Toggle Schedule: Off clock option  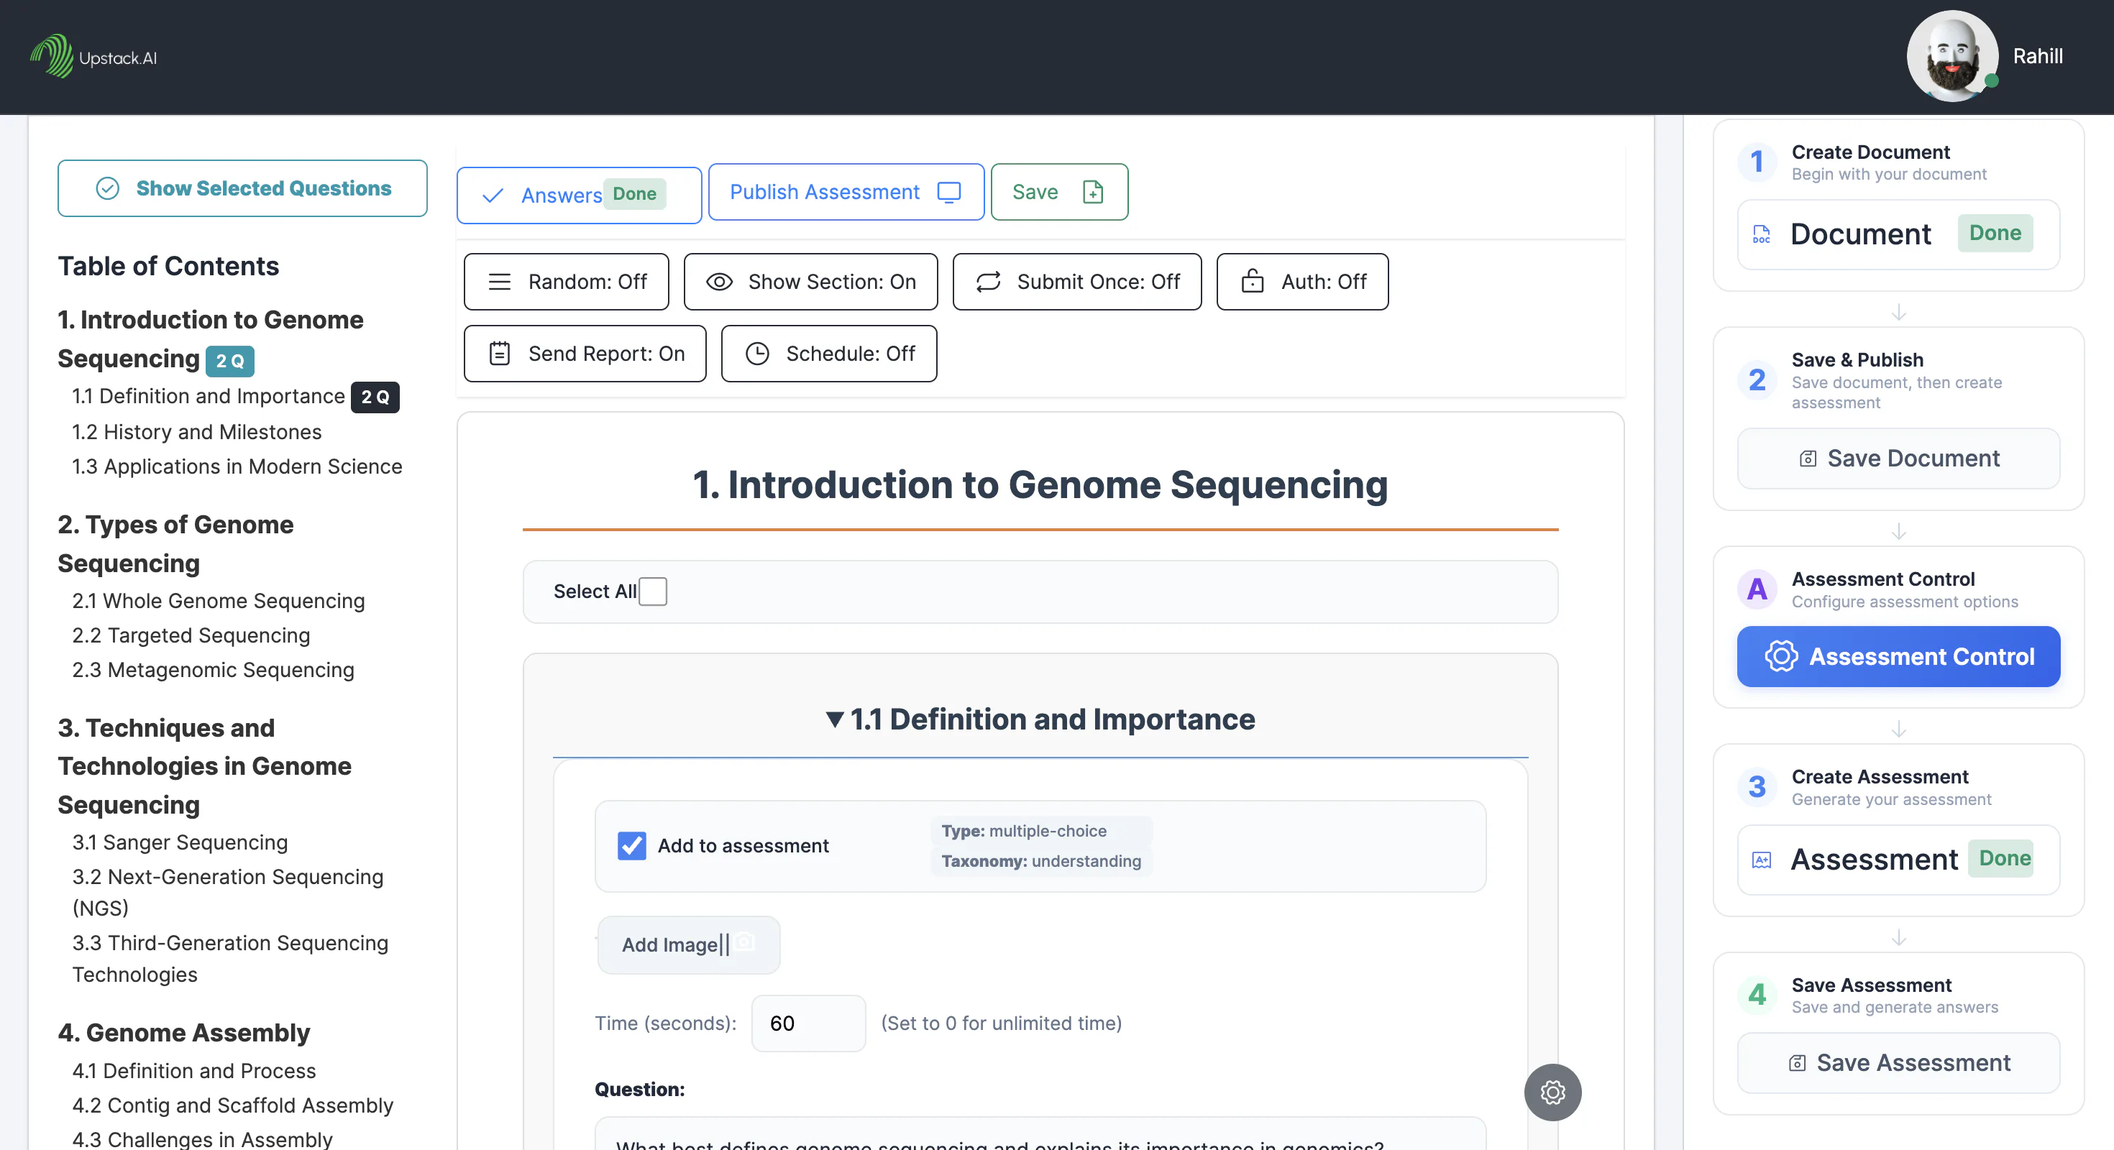pos(829,354)
